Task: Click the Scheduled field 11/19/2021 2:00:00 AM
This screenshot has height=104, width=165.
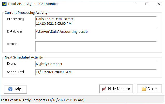Action: 96,72
